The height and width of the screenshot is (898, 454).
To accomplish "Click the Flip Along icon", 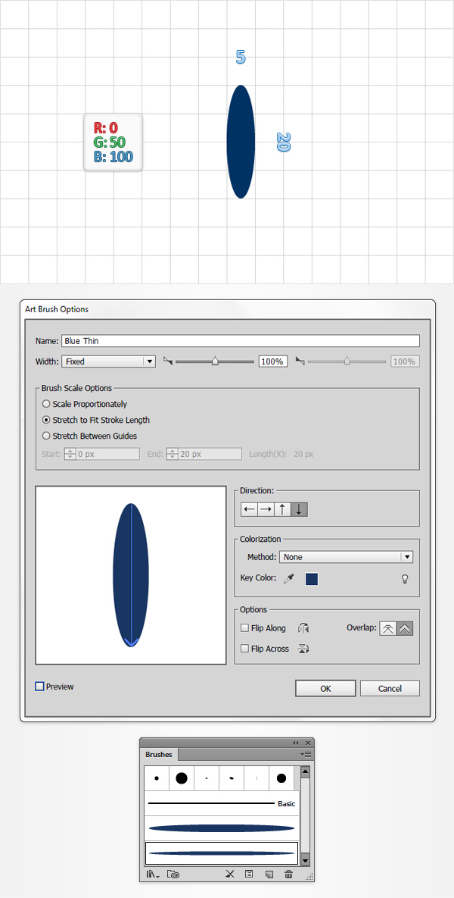I will point(303,628).
